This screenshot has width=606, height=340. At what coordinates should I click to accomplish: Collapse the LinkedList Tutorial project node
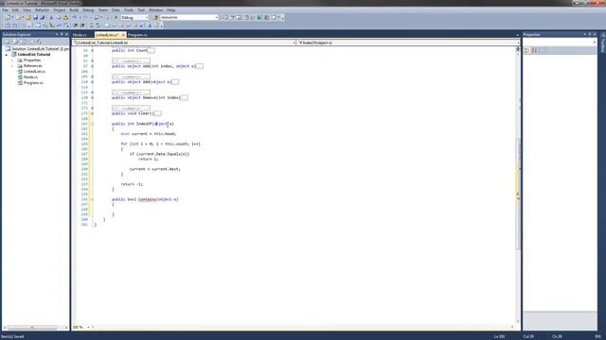[x=7, y=55]
